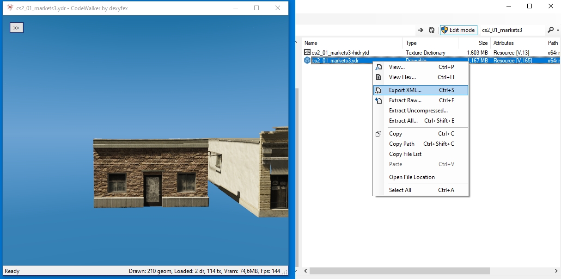Click the magnifier search icon
Viewport: 561px width, 279px height.
click(x=550, y=30)
